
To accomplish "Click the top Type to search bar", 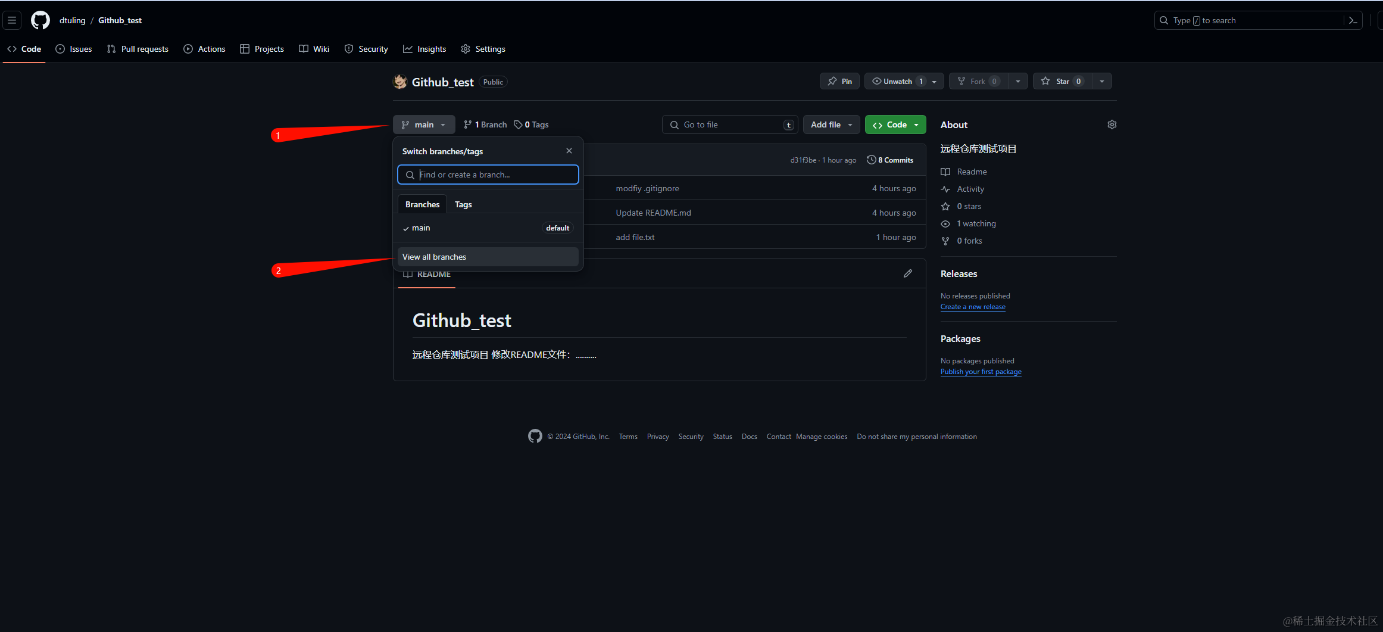I will pos(1258,20).
